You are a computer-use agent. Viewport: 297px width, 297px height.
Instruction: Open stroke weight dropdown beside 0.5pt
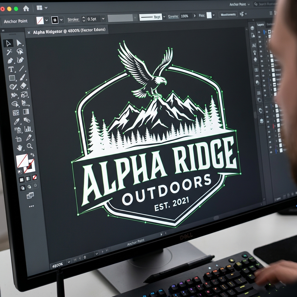103,19
